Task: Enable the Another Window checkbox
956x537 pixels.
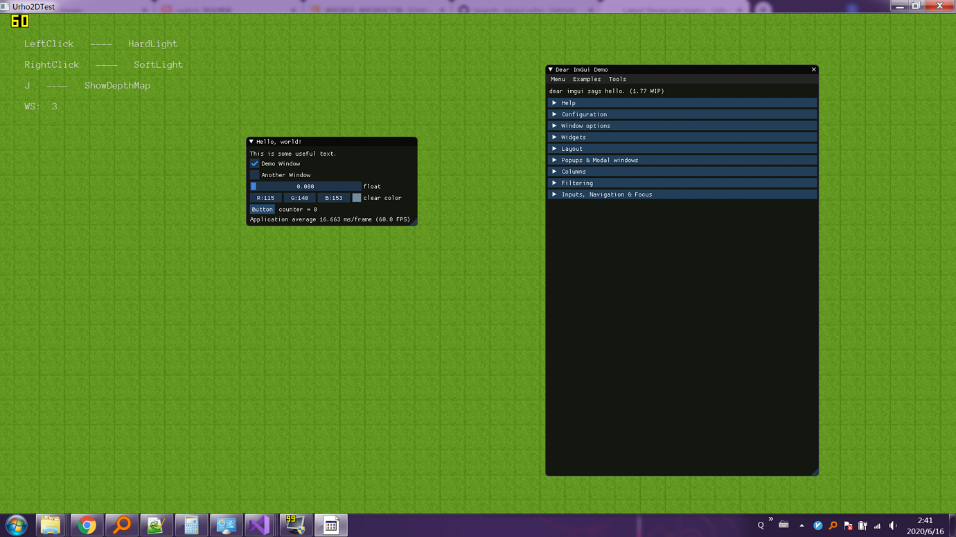Action: pos(254,175)
